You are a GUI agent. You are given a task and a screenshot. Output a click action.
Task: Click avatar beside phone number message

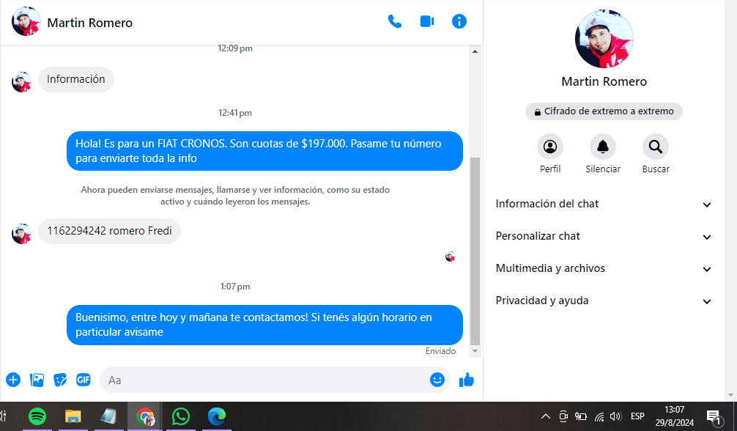pos(22,233)
